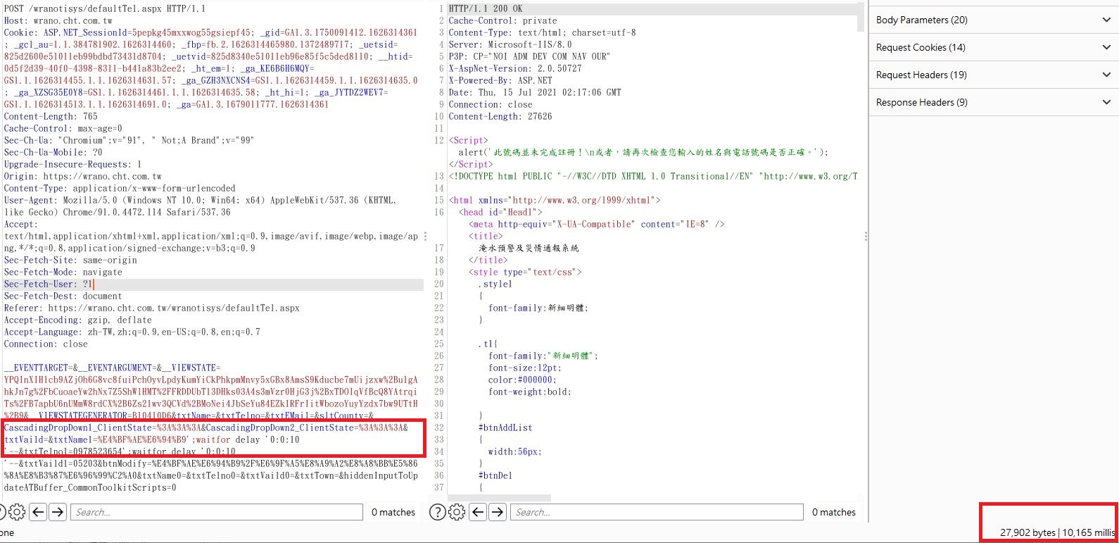
Task: Click the Upgrade-Insecure-Requests: 1 header
Action: coord(73,164)
